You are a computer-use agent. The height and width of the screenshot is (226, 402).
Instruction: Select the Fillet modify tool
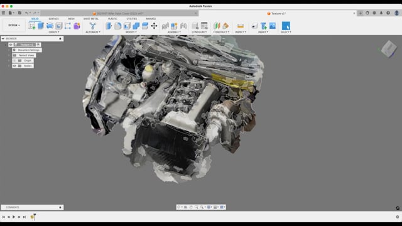[117, 26]
